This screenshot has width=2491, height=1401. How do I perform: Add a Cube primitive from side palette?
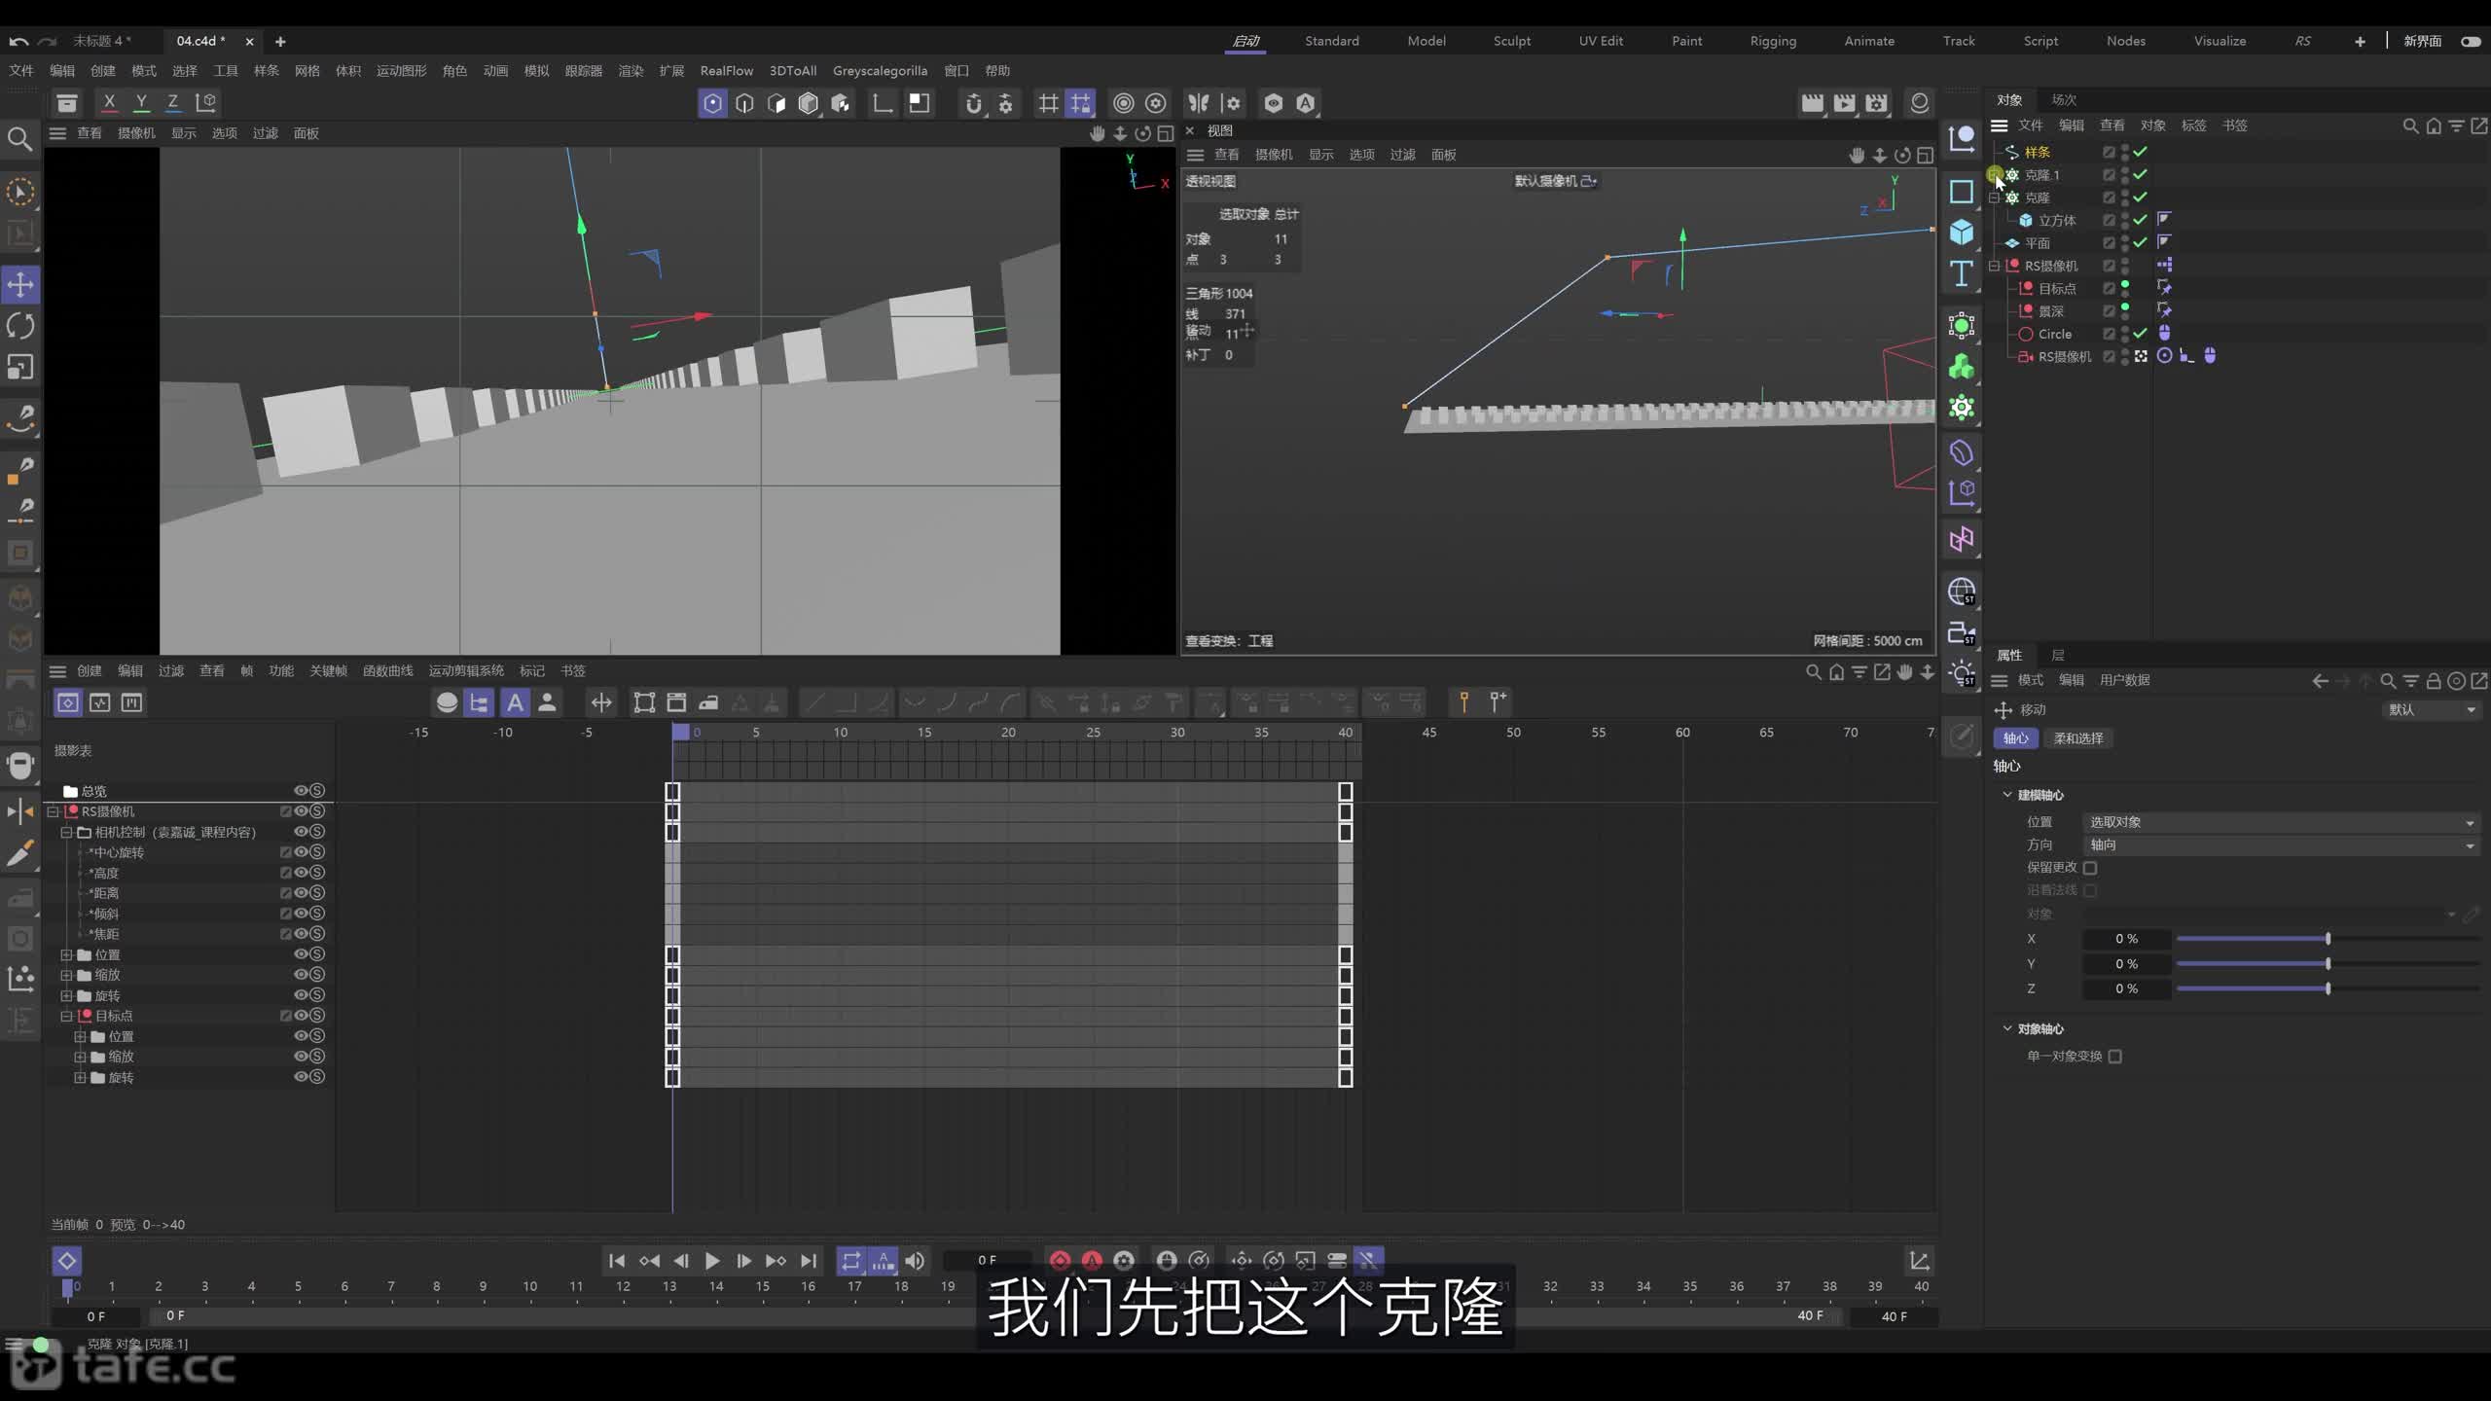pyautogui.click(x=1961, y=232)
